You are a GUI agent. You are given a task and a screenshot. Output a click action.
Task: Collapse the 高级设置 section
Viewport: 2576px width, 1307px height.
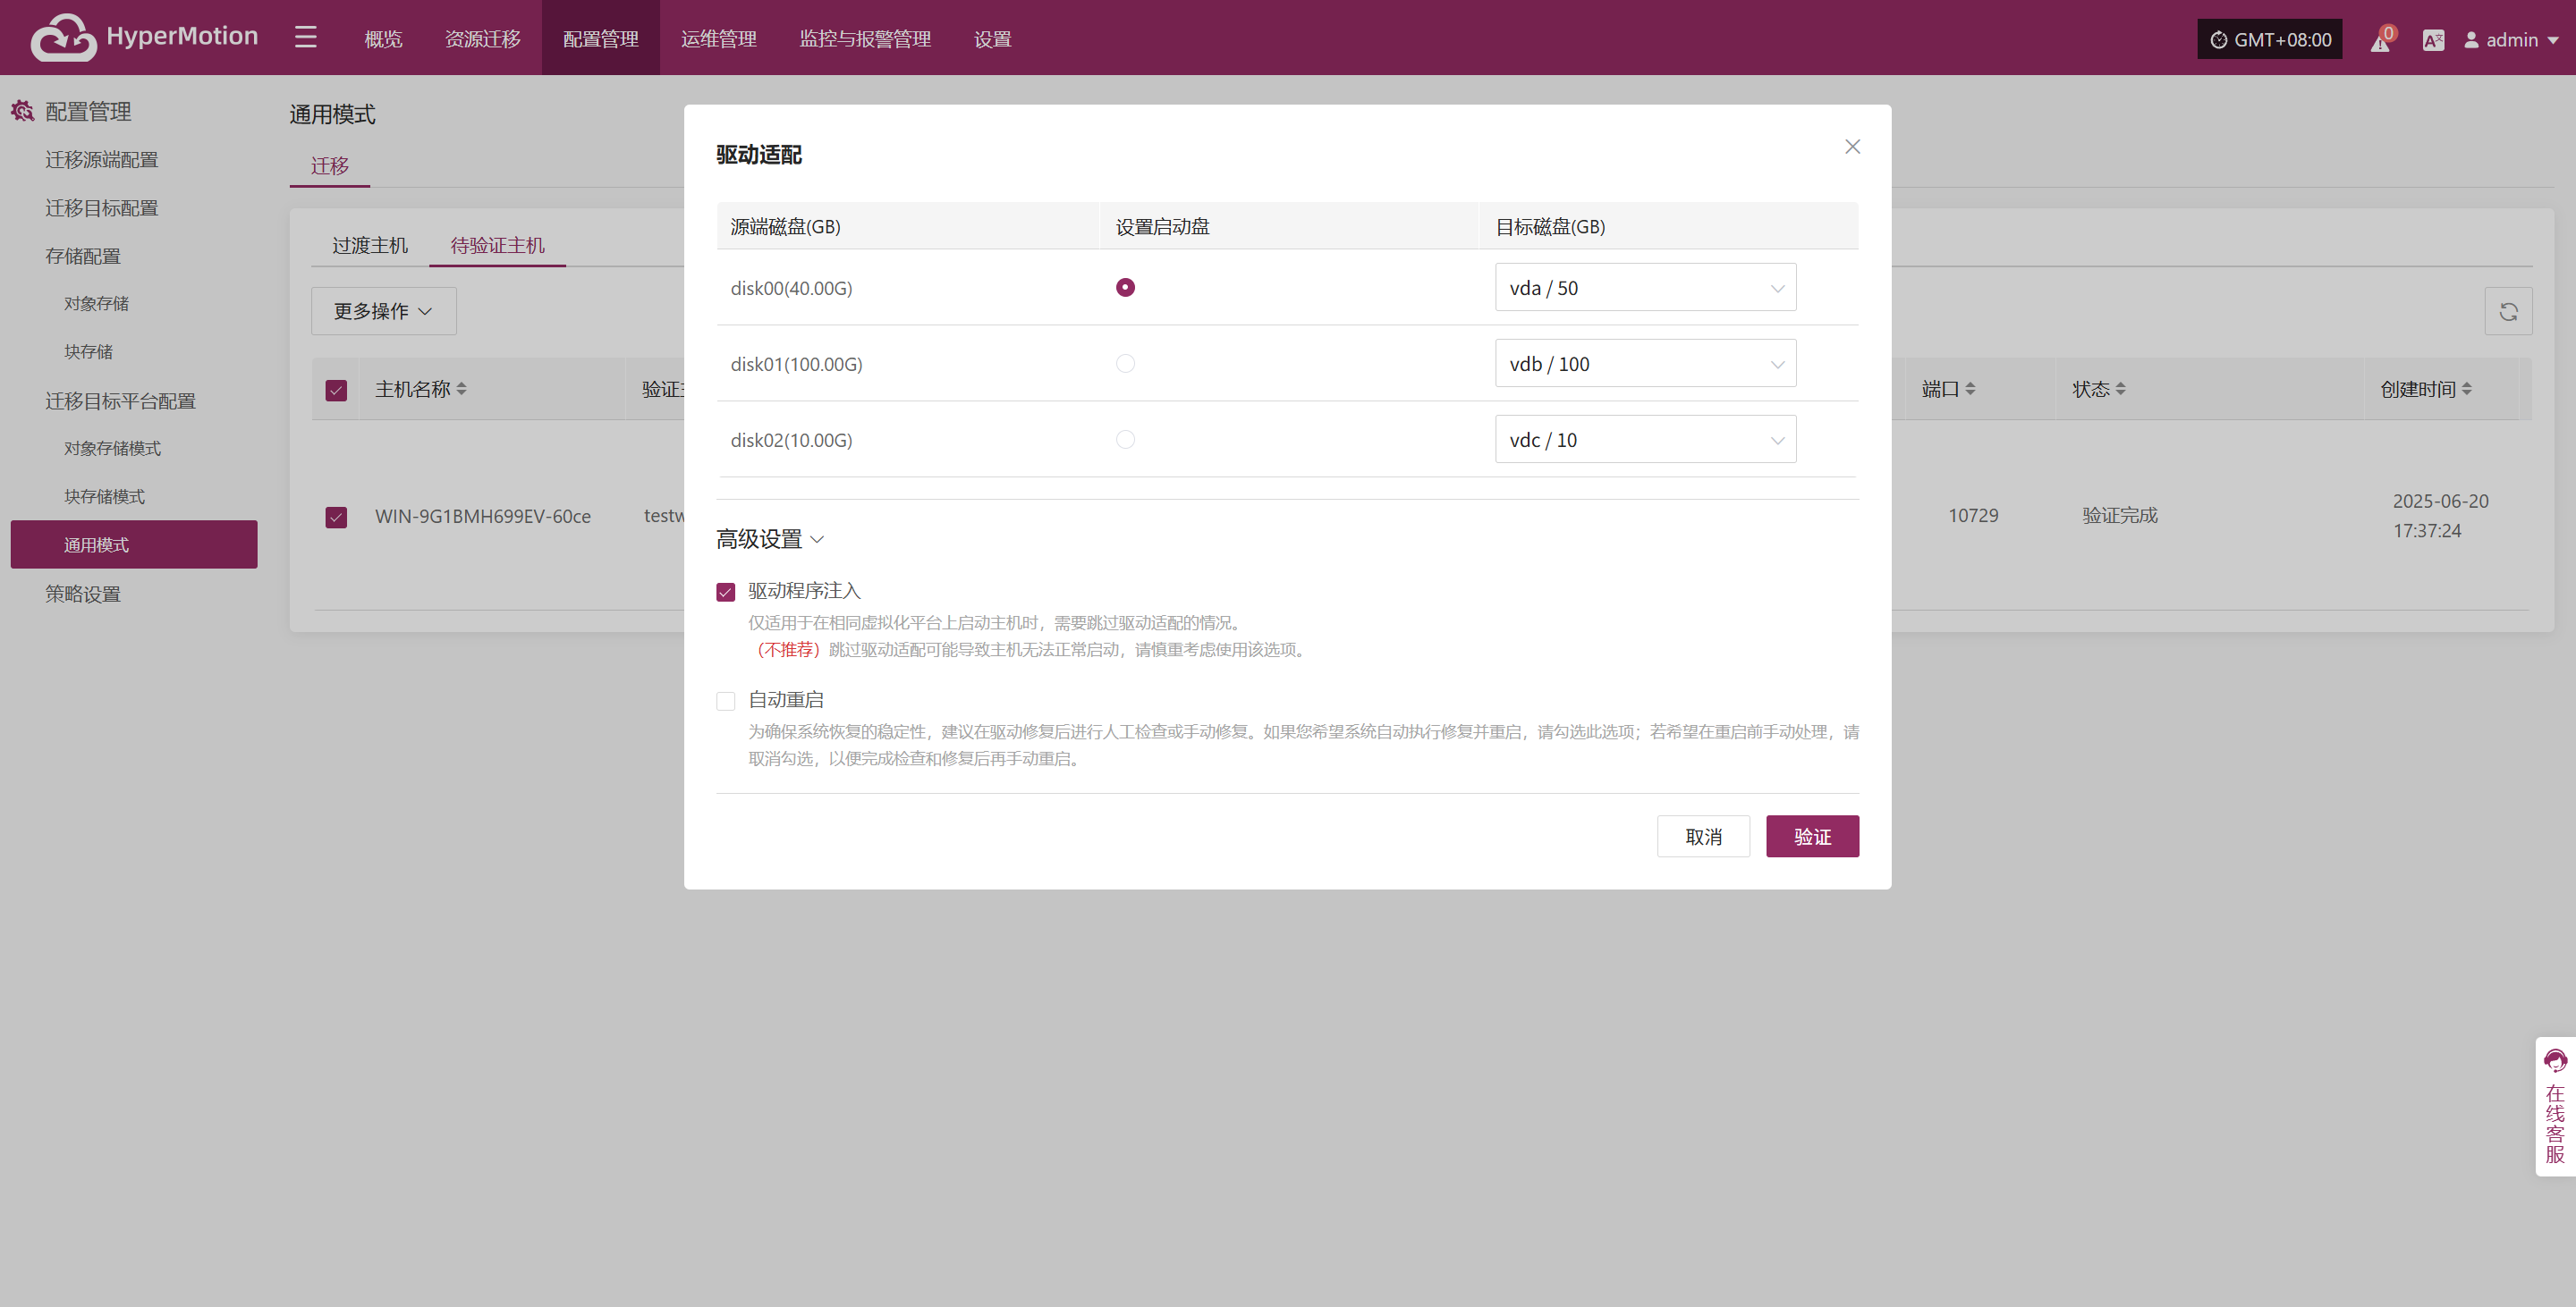pos(770,540)
